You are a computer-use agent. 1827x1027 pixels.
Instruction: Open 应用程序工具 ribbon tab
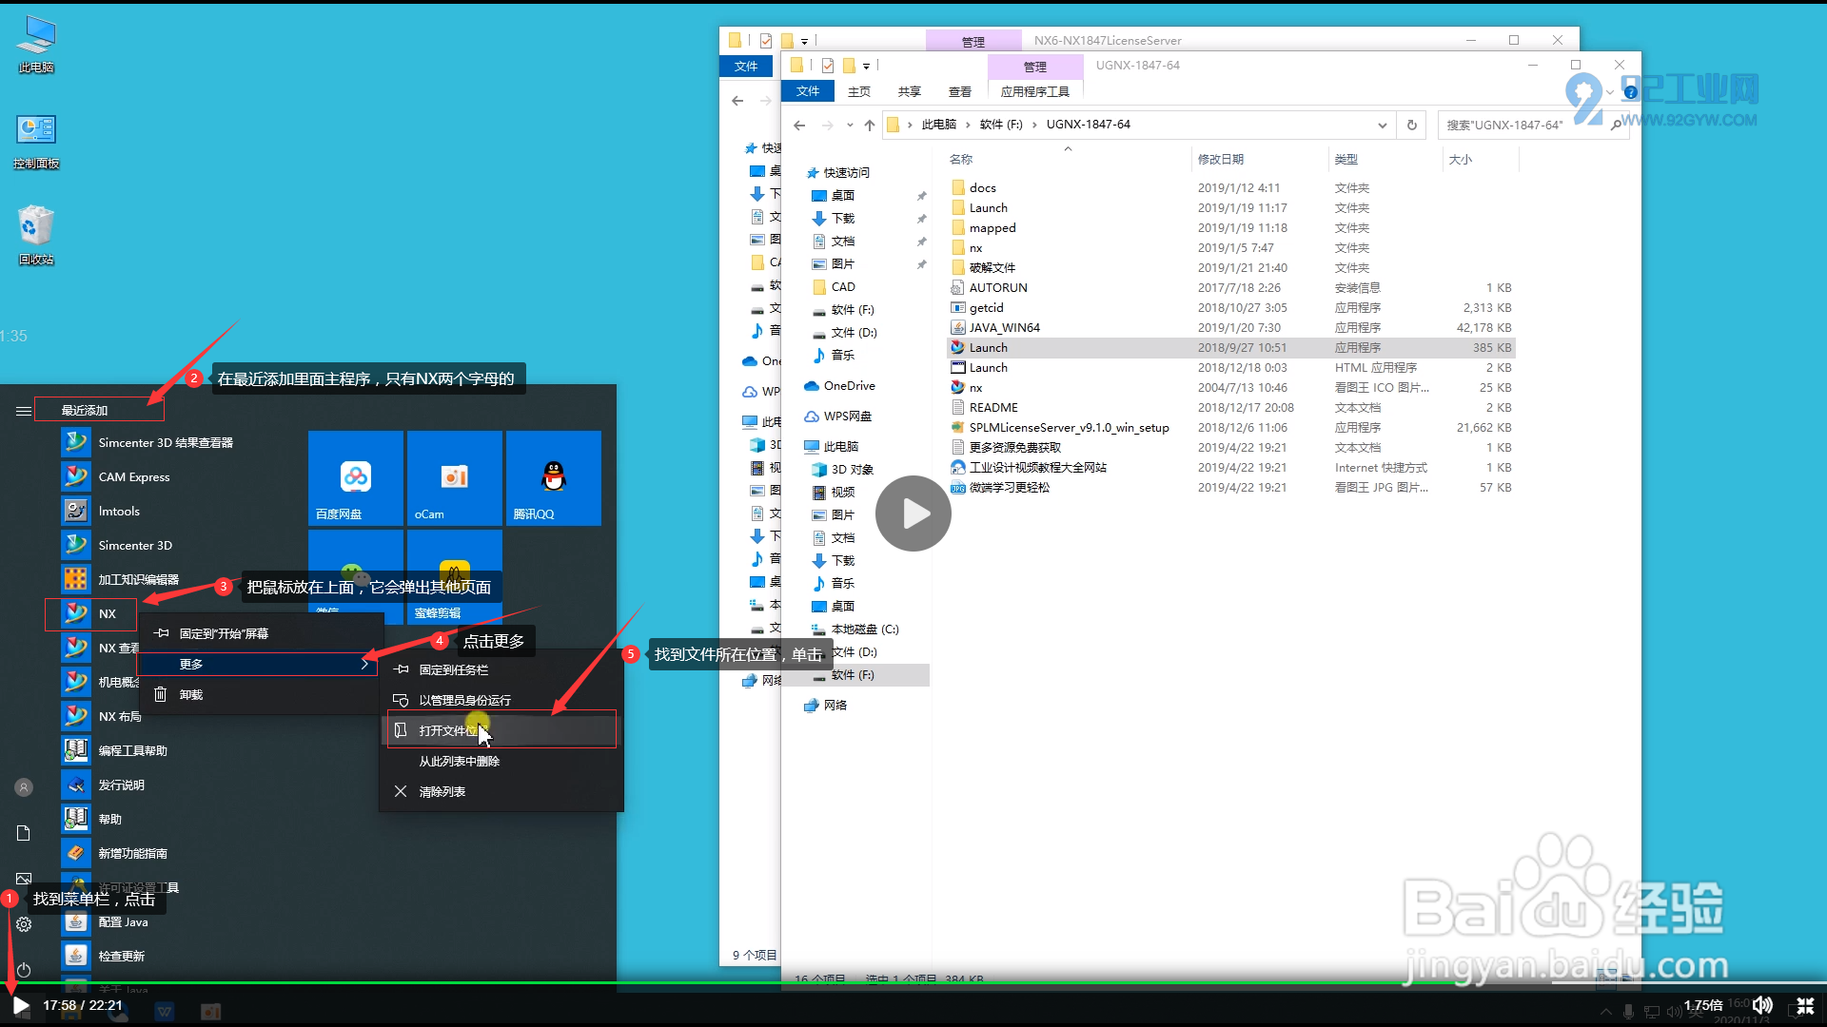click(1035, 91)
